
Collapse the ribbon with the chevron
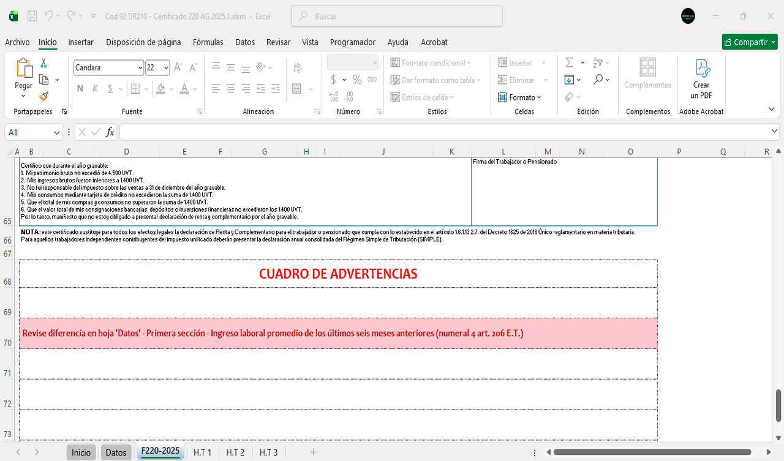click(771, 109)
